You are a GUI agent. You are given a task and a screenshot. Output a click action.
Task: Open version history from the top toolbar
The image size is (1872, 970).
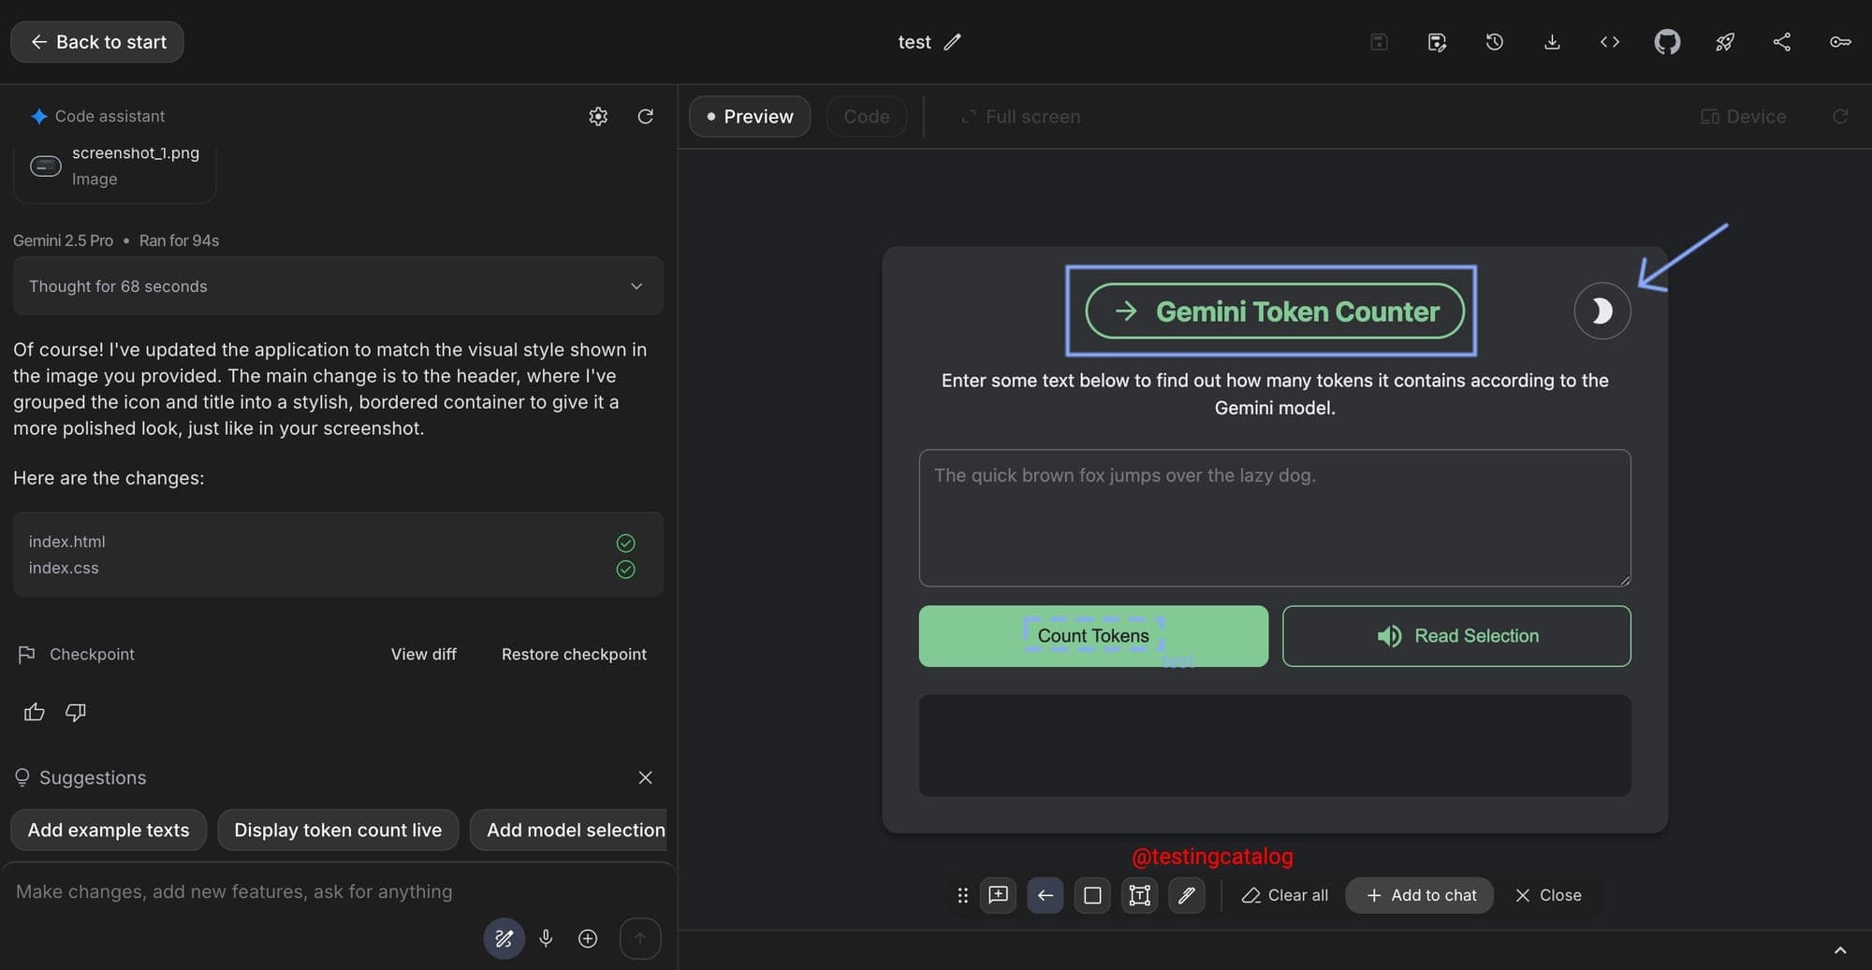point(1494,41)
